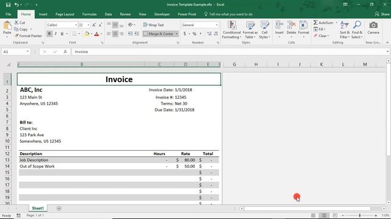Viewport: 391px width, 219px height.
Task: Click the Decrease Decimal icon
Action: 216,33
